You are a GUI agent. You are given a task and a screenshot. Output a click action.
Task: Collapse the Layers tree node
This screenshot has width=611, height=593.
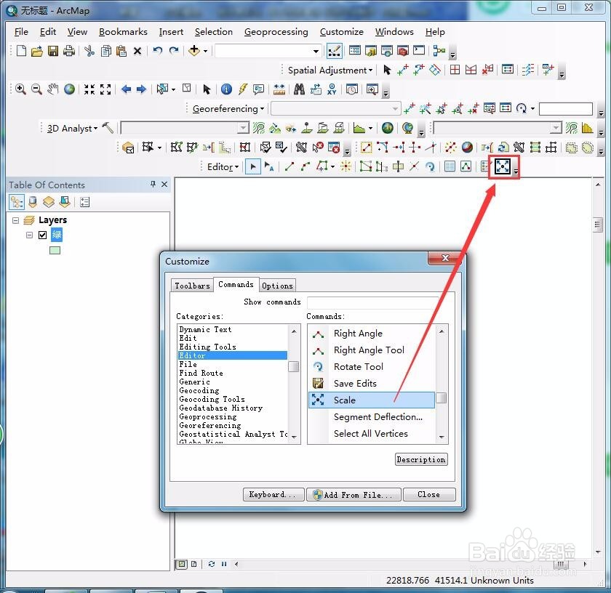click(15, 220)
